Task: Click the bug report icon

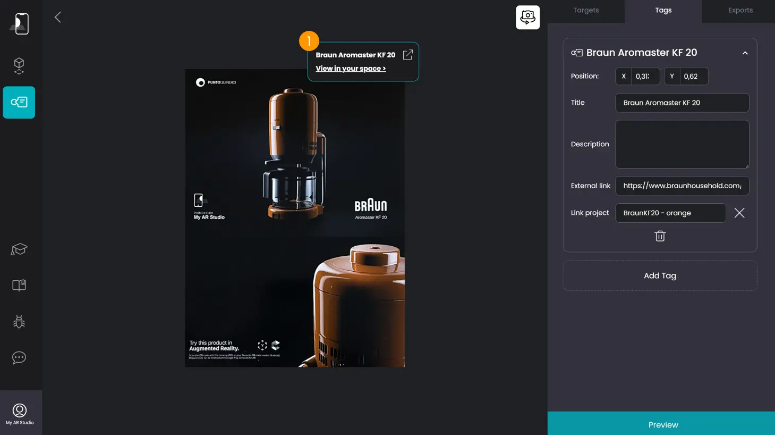Action: (19, 321)
